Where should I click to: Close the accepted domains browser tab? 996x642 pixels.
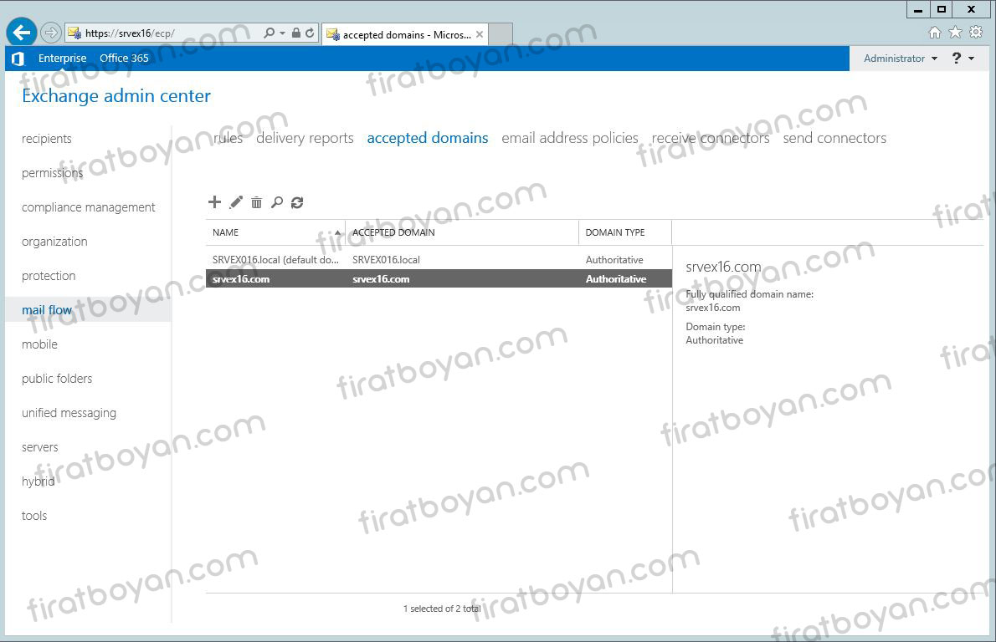pos(480,34)
